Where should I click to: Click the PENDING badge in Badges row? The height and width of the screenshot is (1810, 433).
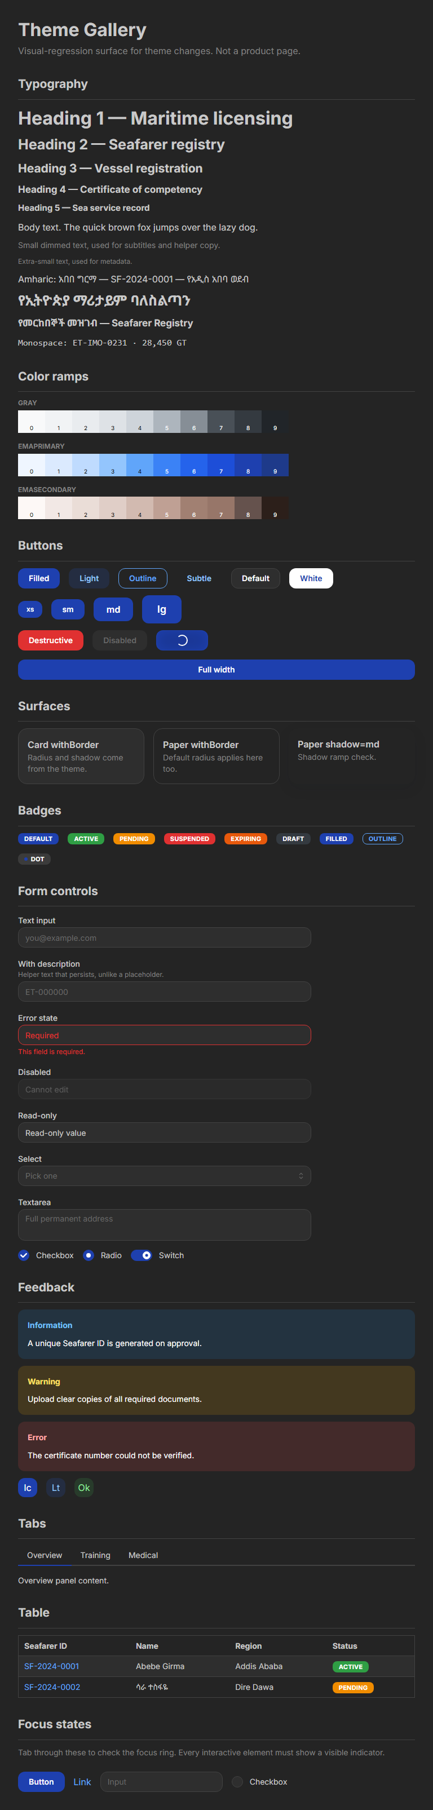coord(134,838)
